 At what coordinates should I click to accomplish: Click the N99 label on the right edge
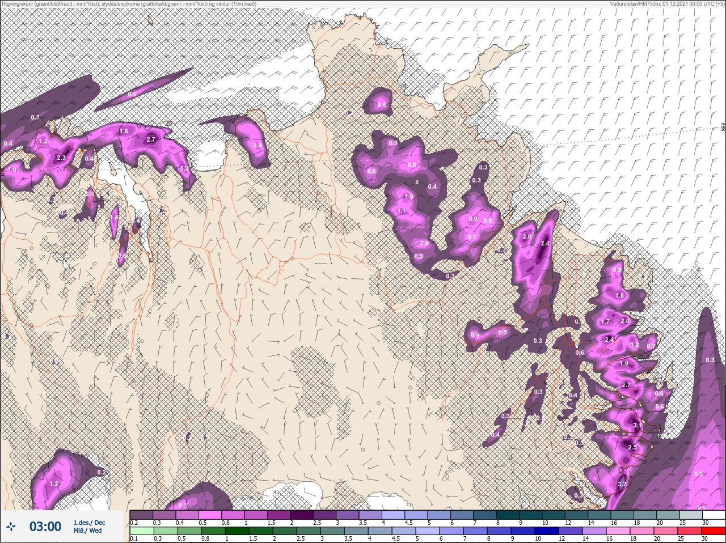coord(723,128)
